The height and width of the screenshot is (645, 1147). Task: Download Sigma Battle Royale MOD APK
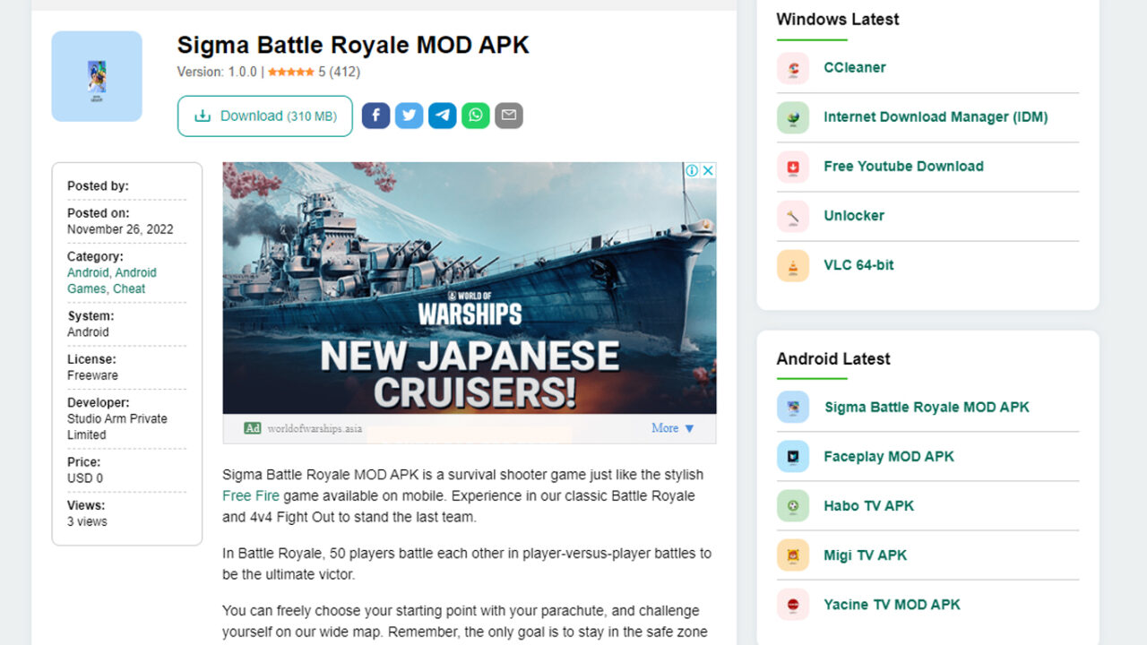(265, 116)
